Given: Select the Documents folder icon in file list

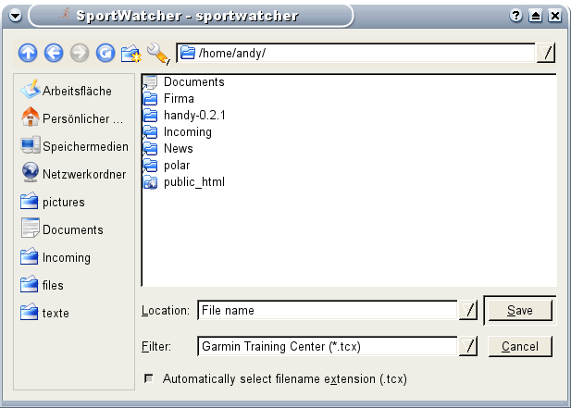Looking at the screenshot, I should [x=150, y=82].
